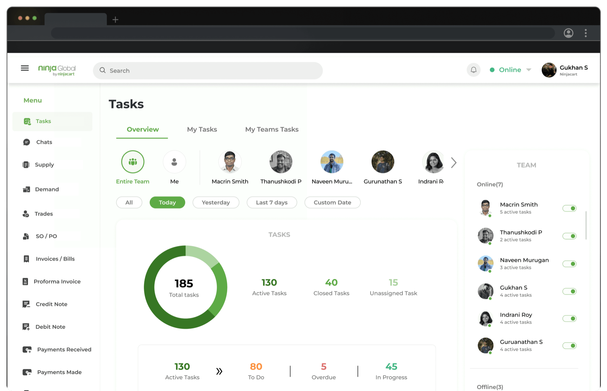Click the SO / PO icon
607x391 pixels.
[26, 236]
